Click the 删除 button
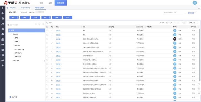 click(x=25, y=17)
